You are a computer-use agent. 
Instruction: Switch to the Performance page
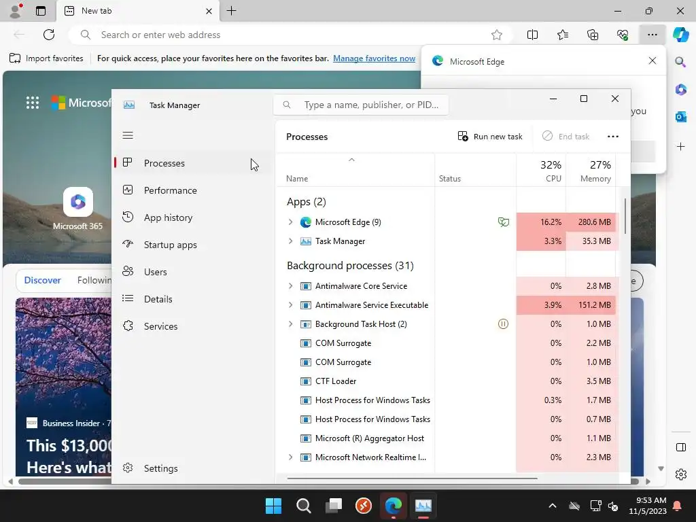coord(193,190)
